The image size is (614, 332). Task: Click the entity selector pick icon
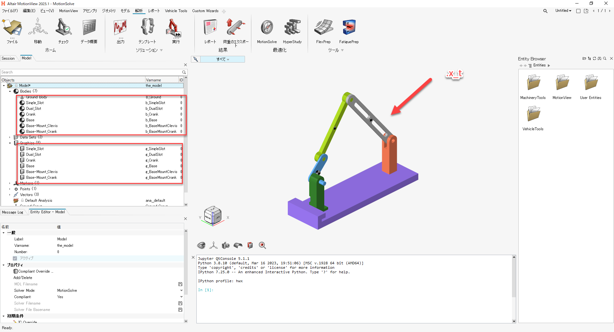click(196, 59)
